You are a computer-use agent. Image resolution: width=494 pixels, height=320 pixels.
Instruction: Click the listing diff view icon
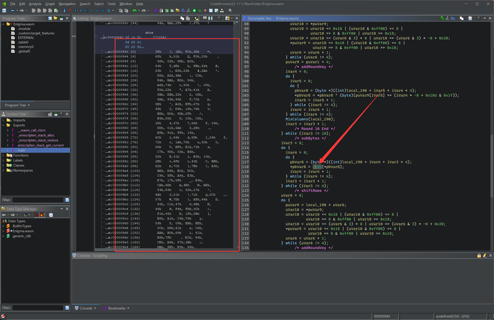click(x=210, y=18)
